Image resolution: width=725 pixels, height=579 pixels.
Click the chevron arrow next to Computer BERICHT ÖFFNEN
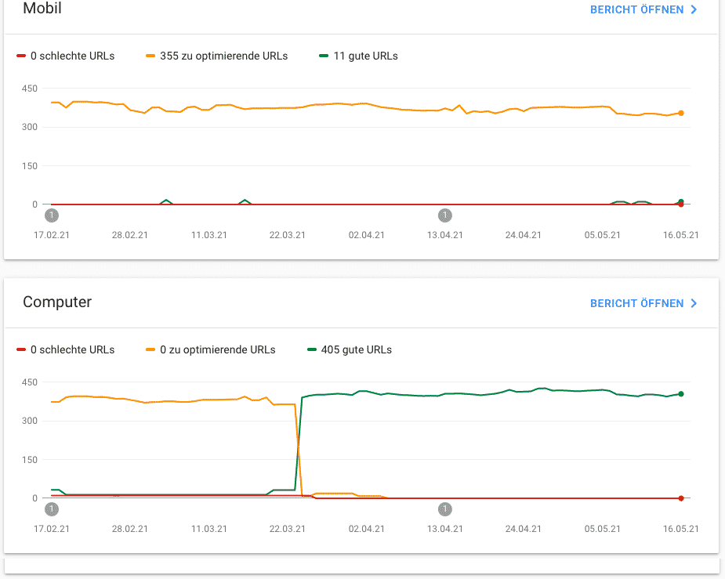tap(694, 303)
